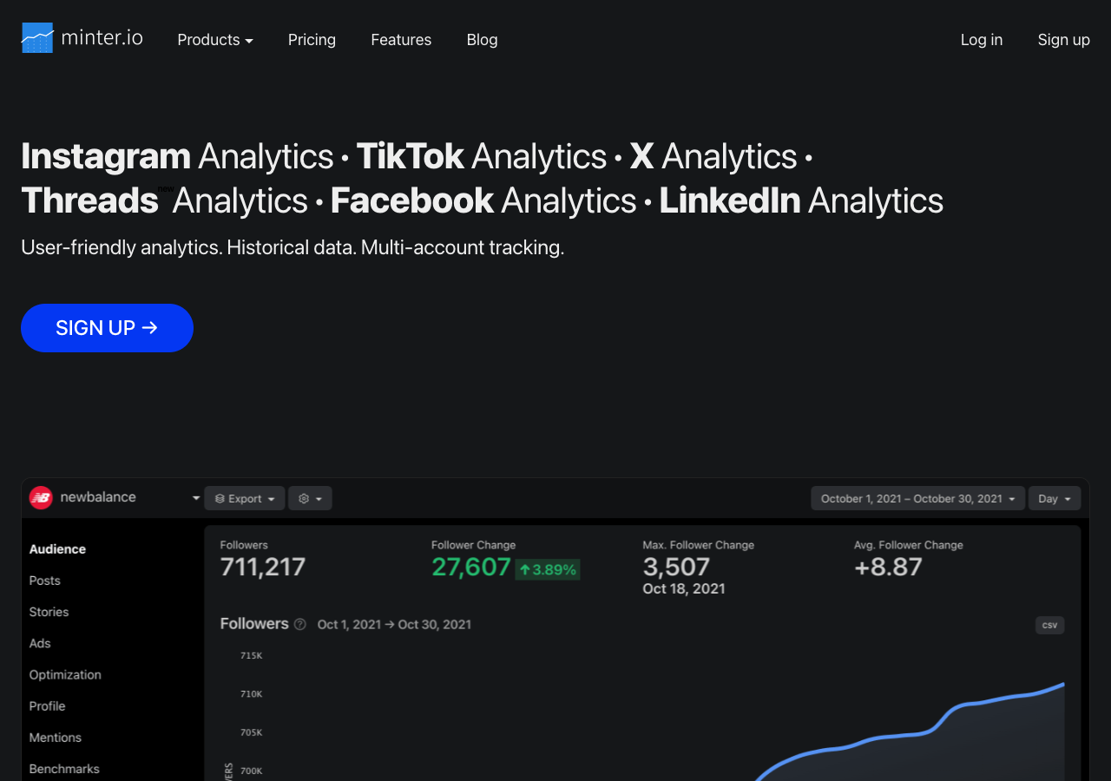
Task: Open the Log in link
Action: pyautogui.click(x=981, y=40)
